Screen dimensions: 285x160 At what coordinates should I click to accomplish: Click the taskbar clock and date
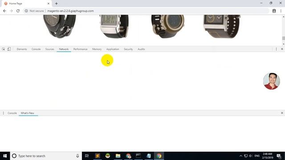268,156
